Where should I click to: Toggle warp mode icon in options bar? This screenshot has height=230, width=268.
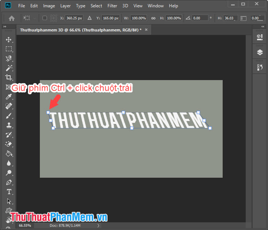click(244, 18)
